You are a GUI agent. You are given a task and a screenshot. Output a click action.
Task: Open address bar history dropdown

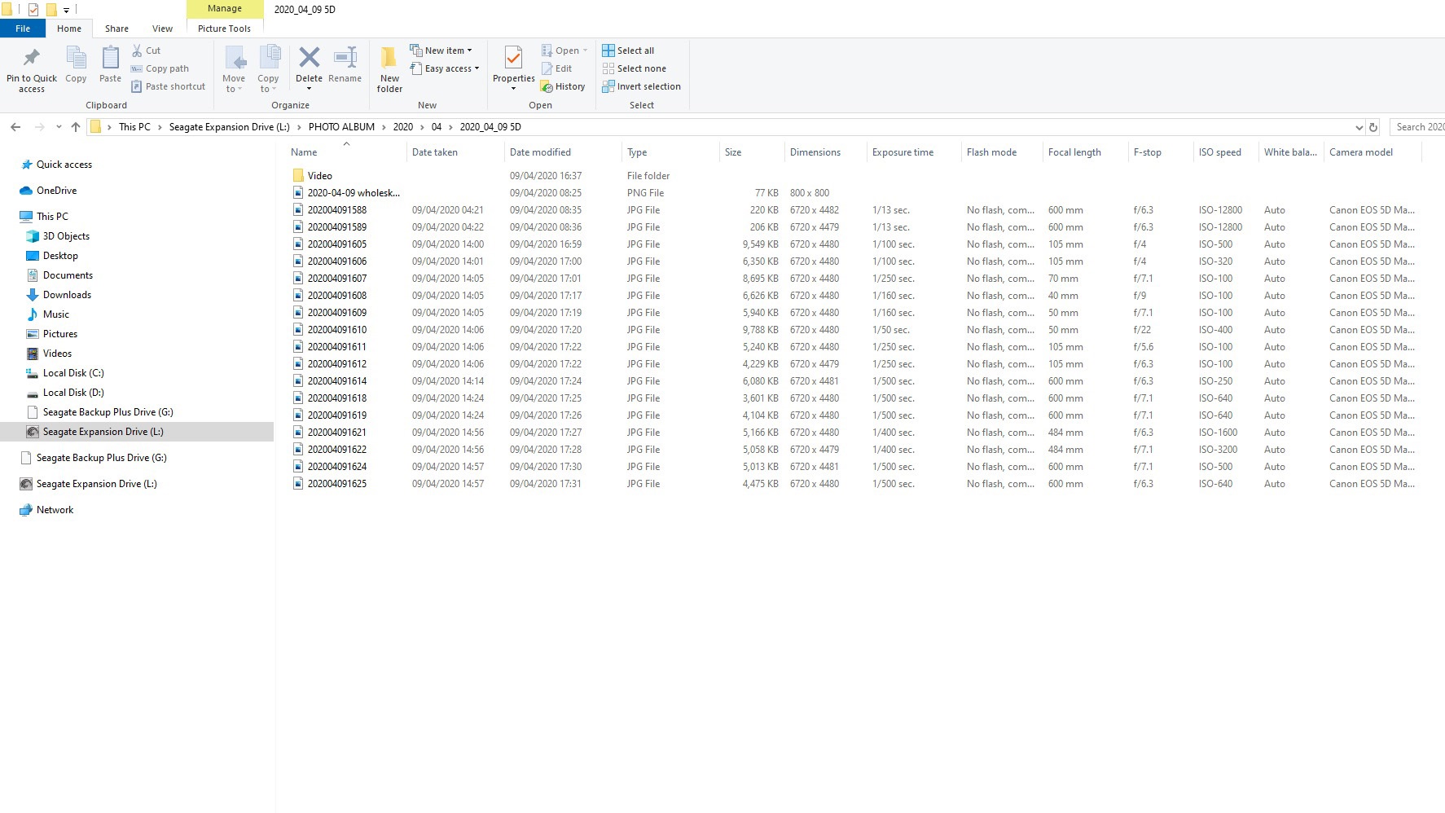pyautogui.click(x=1359, y=127)
